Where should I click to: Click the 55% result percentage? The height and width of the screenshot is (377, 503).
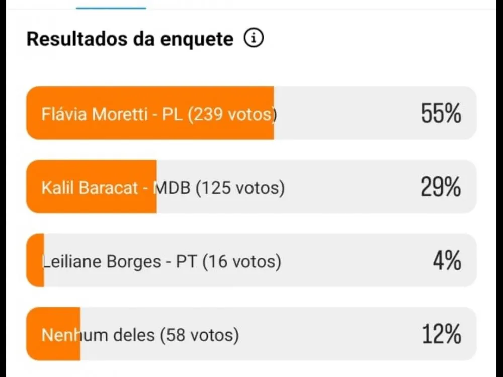coord(441,114)
